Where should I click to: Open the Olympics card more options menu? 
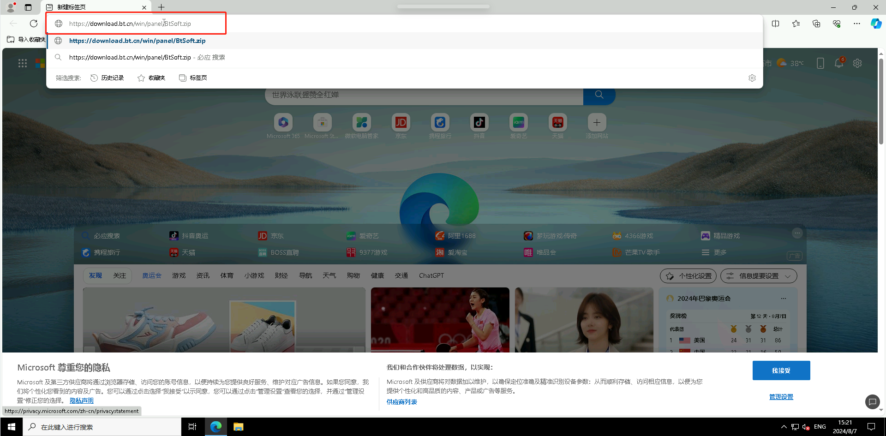(784, 299)
